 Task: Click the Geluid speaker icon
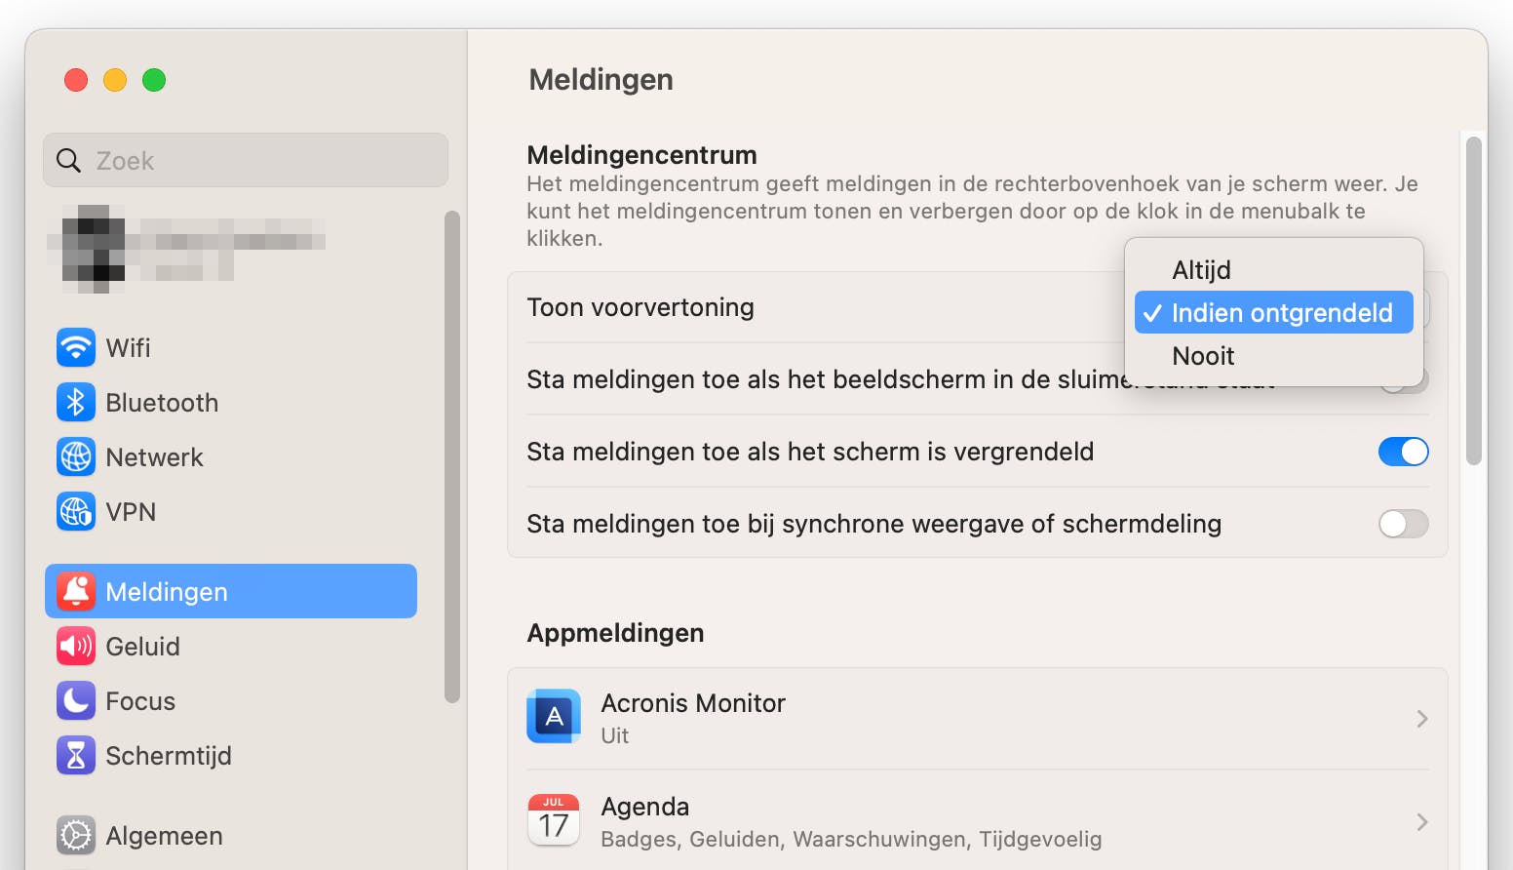76,647
